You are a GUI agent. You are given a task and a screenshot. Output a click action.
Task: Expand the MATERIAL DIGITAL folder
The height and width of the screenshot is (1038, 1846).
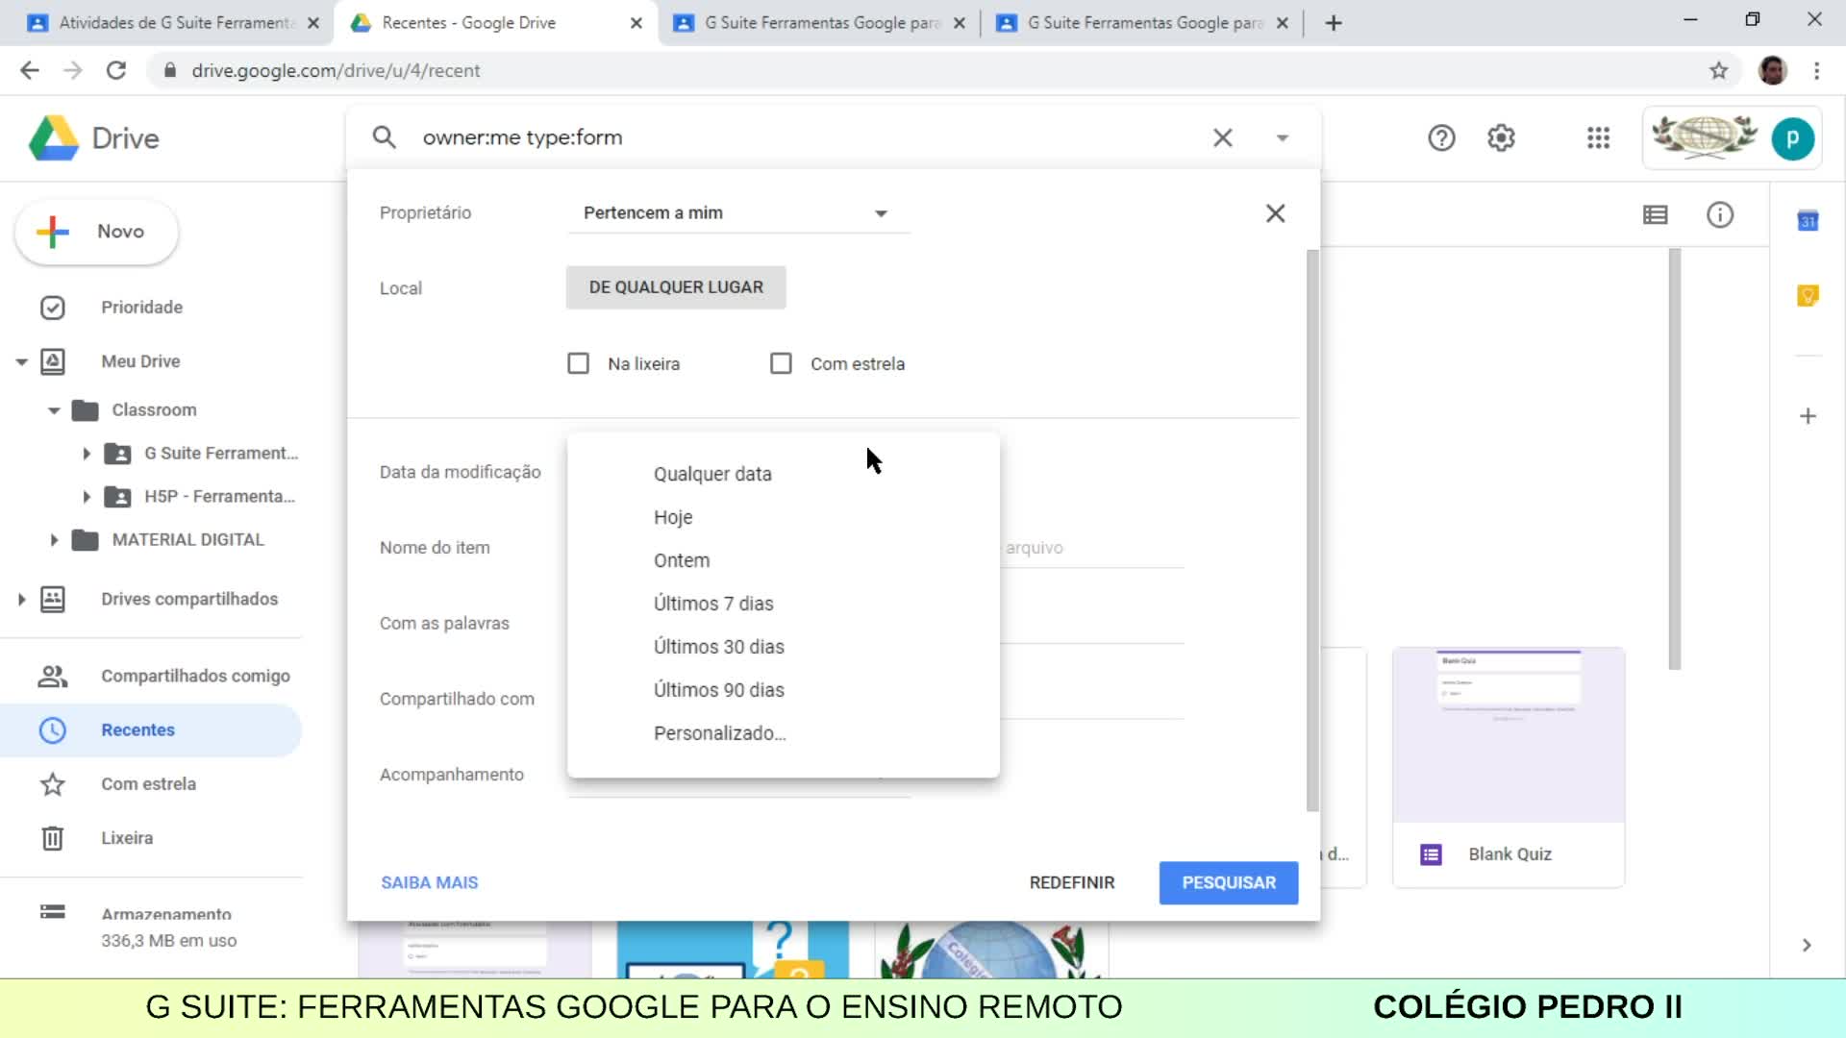click(54, 540)
